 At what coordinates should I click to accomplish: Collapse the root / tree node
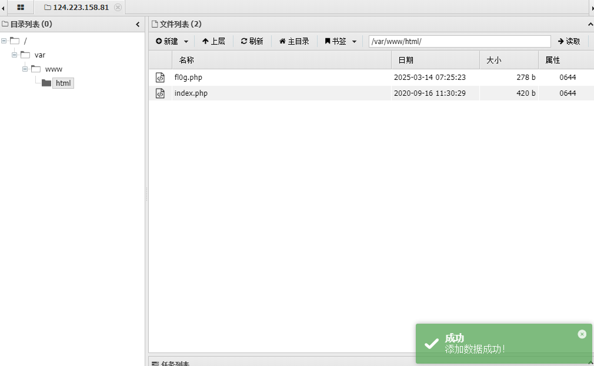4,41
